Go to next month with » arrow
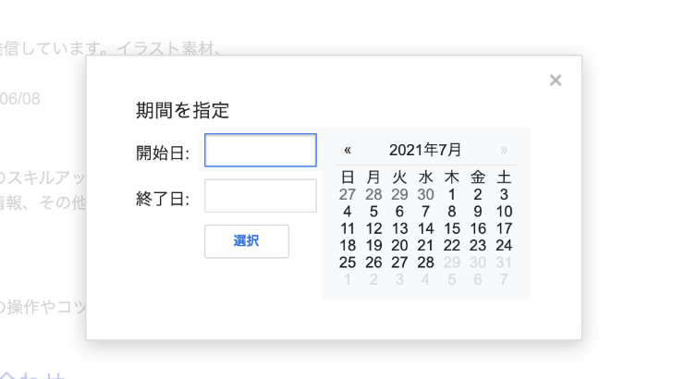The width and height of the screenshot is (673, 379). tap(504, 150)
